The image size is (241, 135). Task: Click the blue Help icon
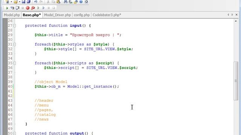pyautogui.click(x=81, y=2)
